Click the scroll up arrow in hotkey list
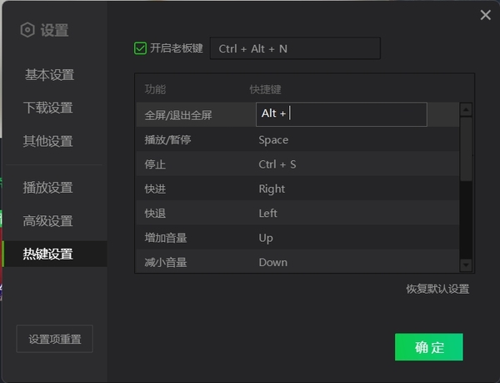The image size is (500, 383). click(x=466, y=109)
